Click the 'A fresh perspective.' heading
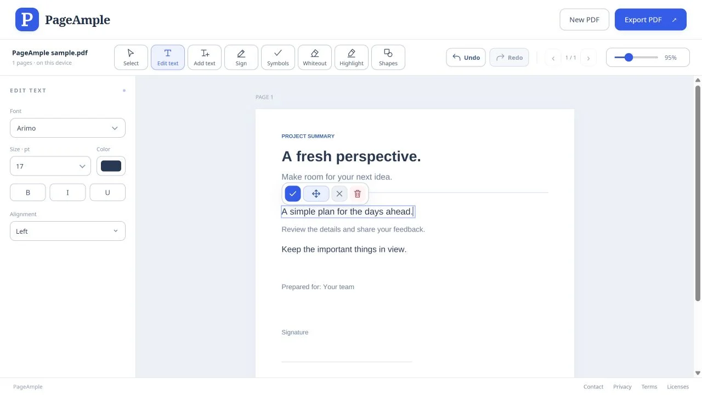Viewport: 702px width, 395px height. (351, 156)
